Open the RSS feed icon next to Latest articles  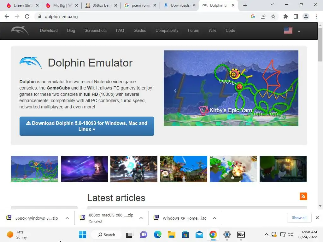click(x=303, y=196)
